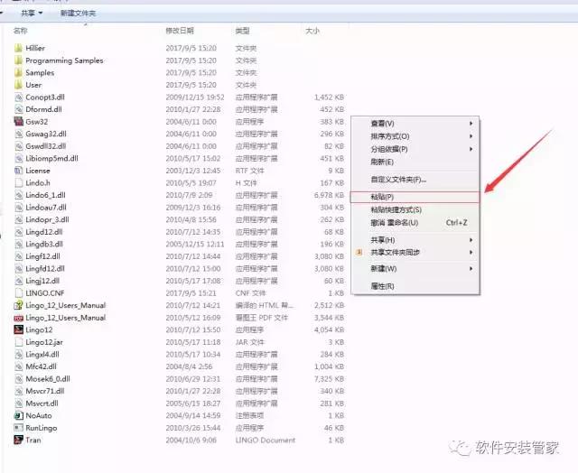578x473 pixels.
Task: Click the Lingo_12_Users_Manual PDF icon
Action: (18, 318)
